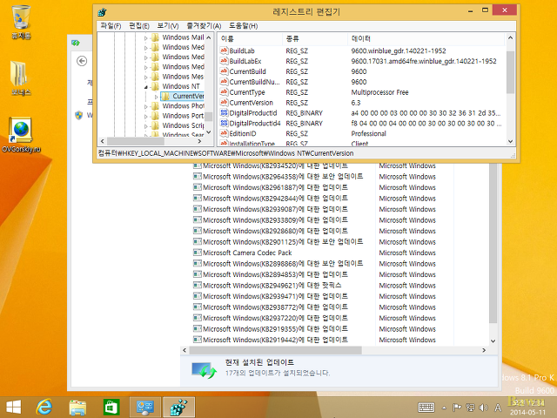Viewport: 557px width, 418px height.
Task: Expand the Windows Portable registry key
Action: pos(145,116)
